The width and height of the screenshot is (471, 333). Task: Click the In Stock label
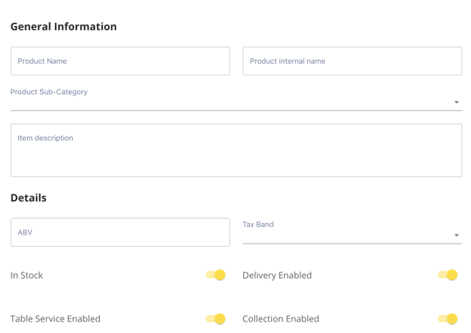point(27,276)
